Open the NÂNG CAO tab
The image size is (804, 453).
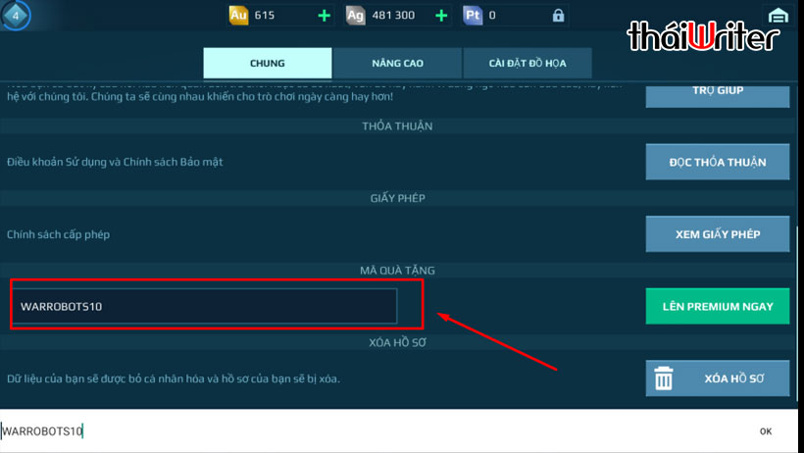(397, 63)
